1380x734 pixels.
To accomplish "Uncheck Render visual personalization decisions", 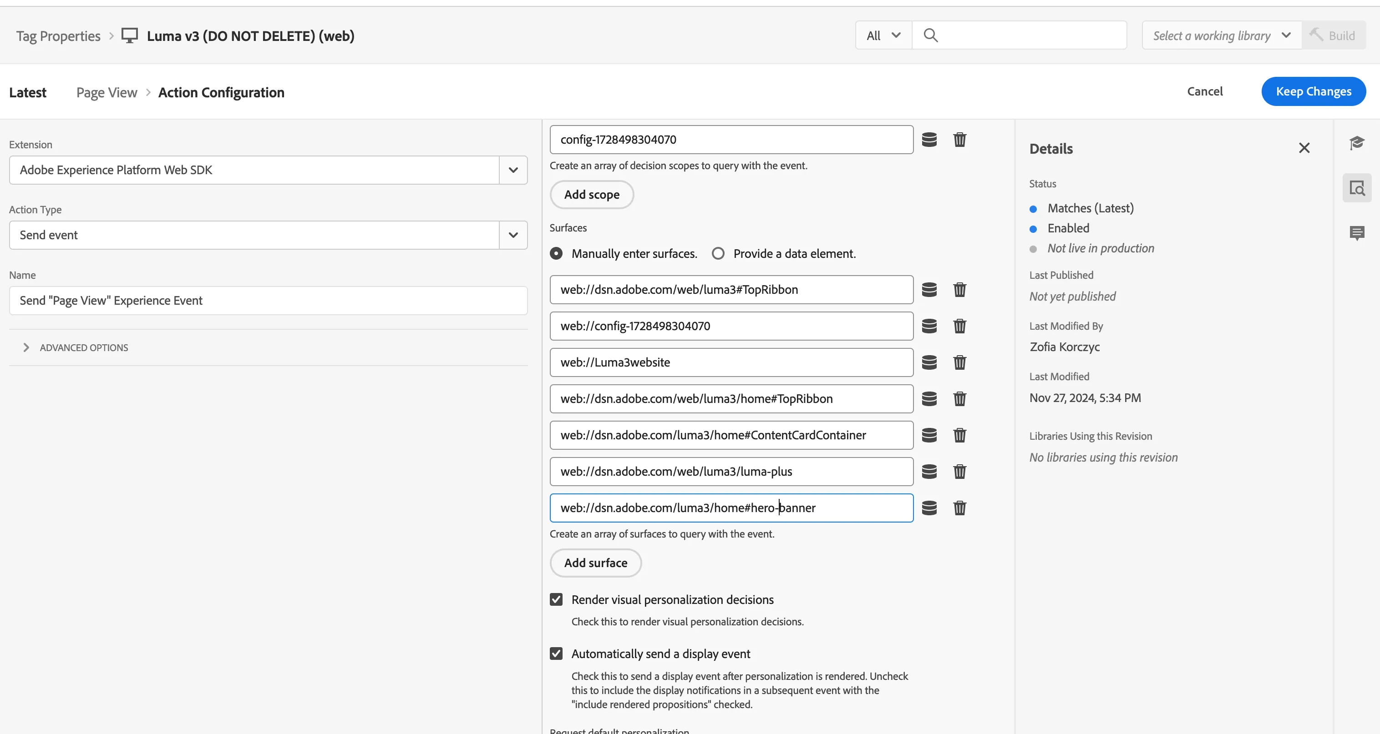I will pyautogui.click(x=556, y=600).
